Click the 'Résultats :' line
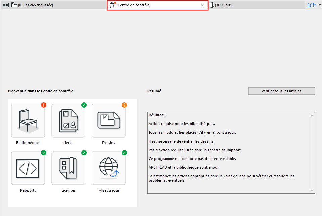Viewport: 322px width, 216px height. pyautogui.click(x=157, y=115)
